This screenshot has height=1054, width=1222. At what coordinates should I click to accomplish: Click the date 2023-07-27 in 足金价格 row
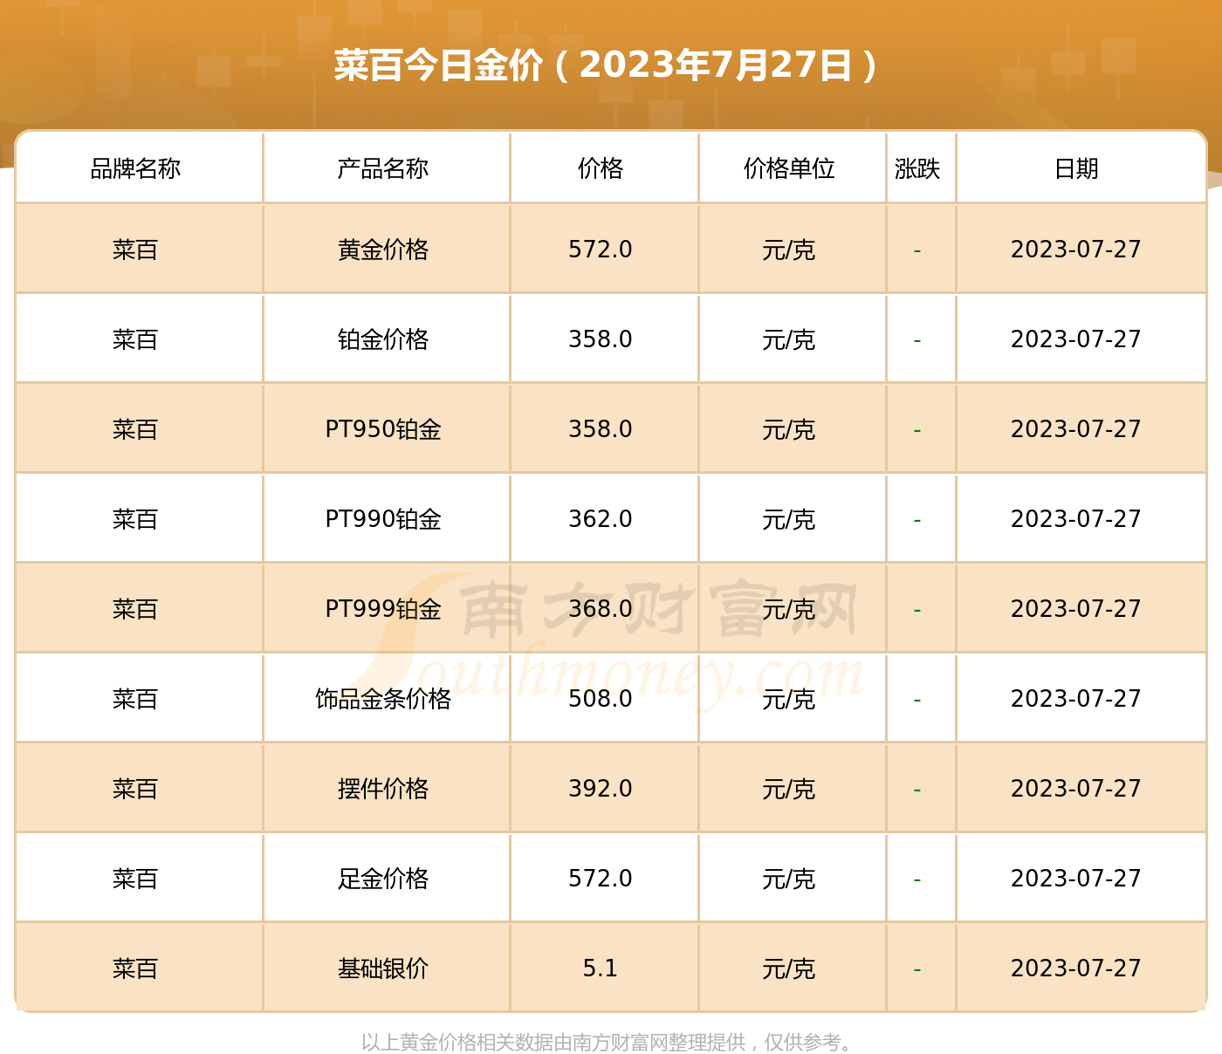(x=1076, y=879)
